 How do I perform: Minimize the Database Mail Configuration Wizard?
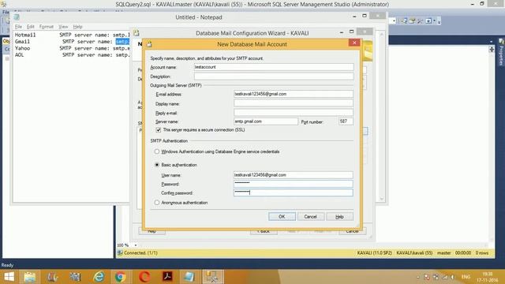342,32
